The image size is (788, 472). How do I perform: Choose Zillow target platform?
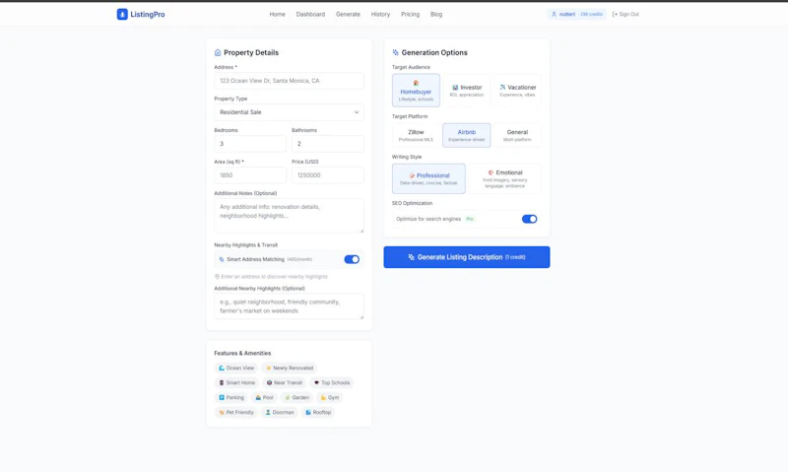pyautogui.click(x=416, y=135)
